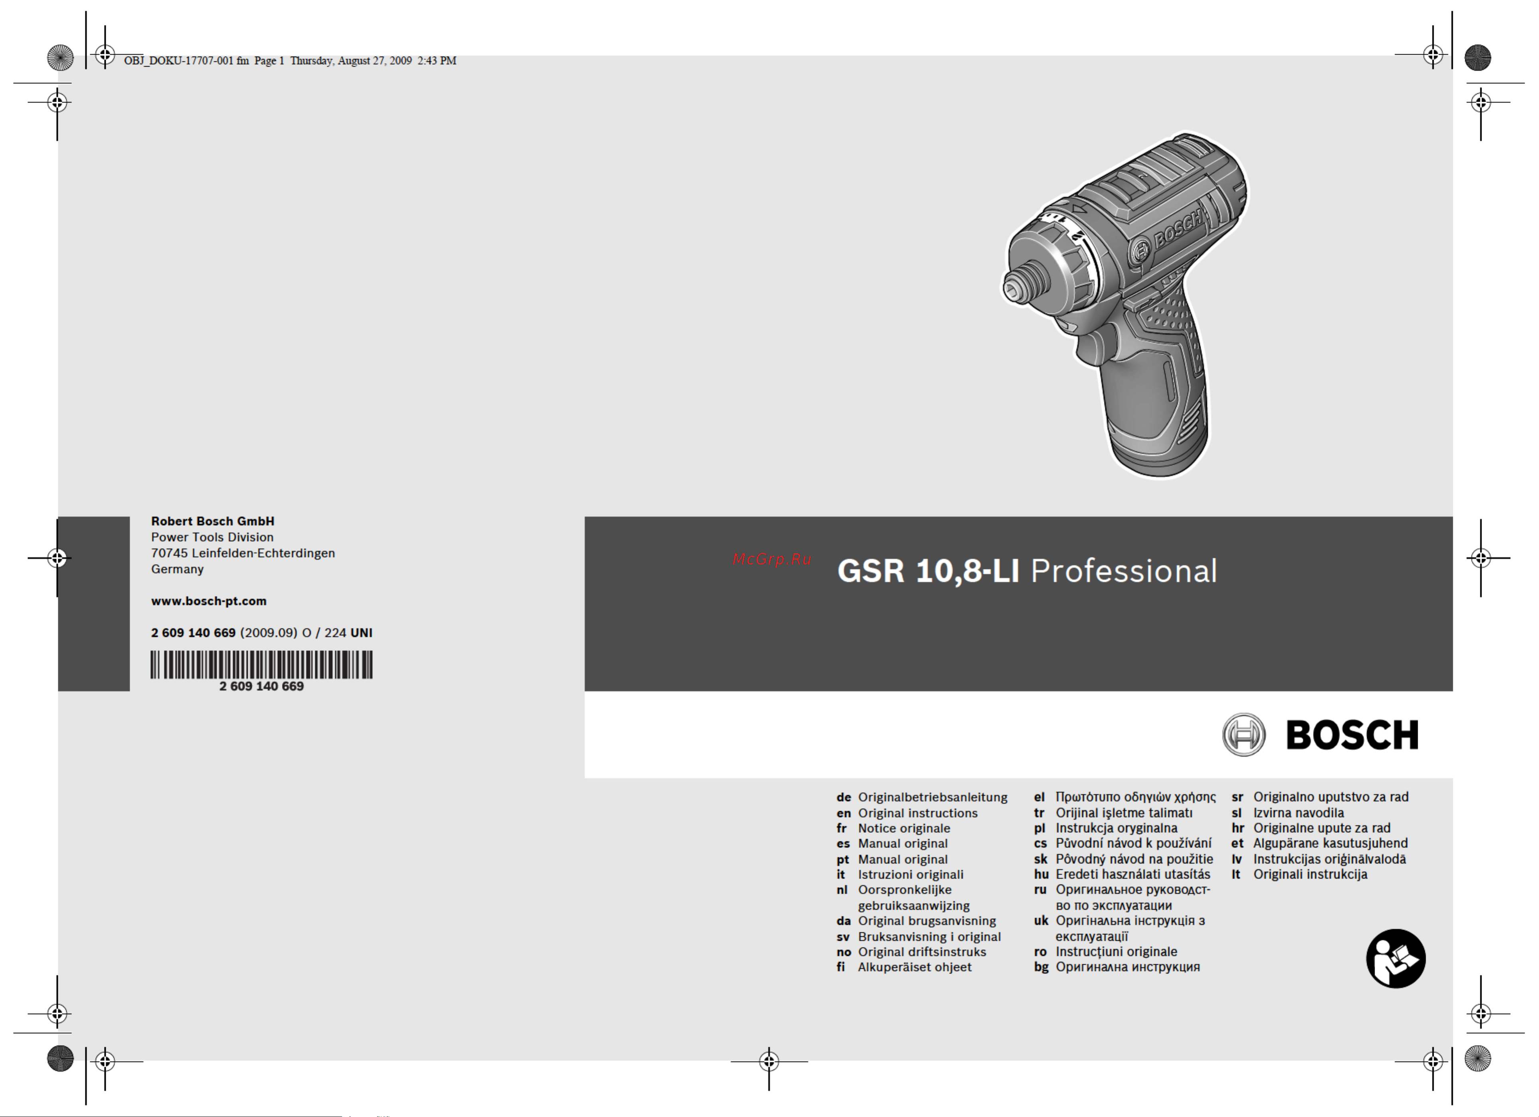Click 'sv Bruksanvisning i original' entry
The width and height of the screenshot is (1539, 1117).
click(x=918, y=936)
